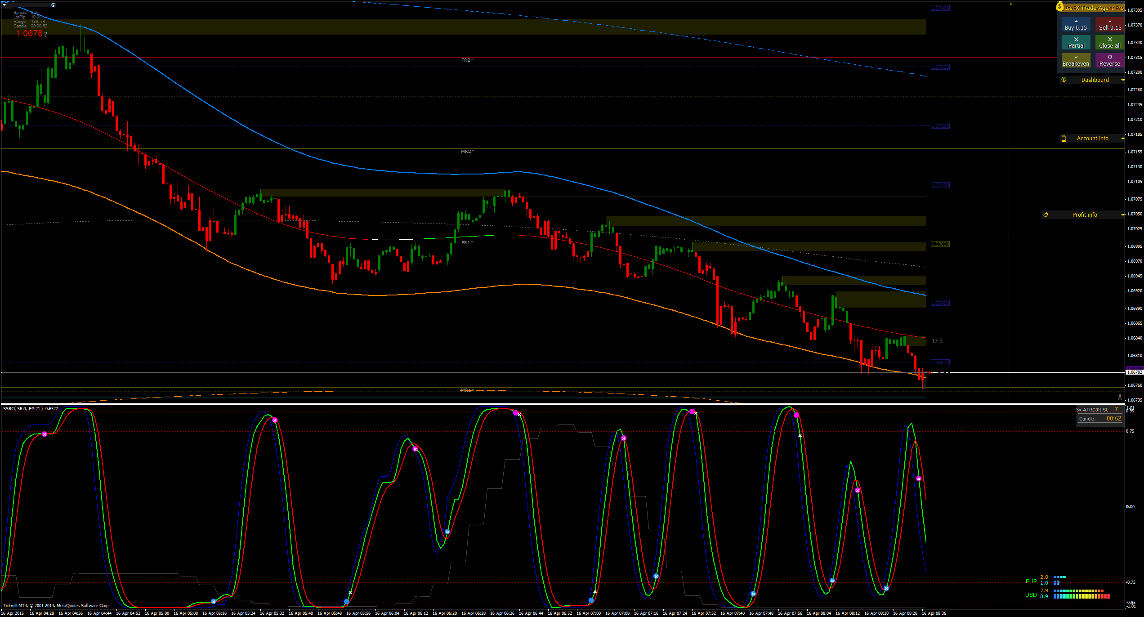Click the EUR currency strength label
Image resolution: width=1144 pixels, height=617 pixels.
(1031, 581)
